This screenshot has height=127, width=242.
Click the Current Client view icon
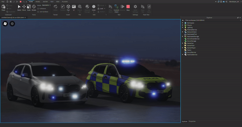click(x=116, y=7)
